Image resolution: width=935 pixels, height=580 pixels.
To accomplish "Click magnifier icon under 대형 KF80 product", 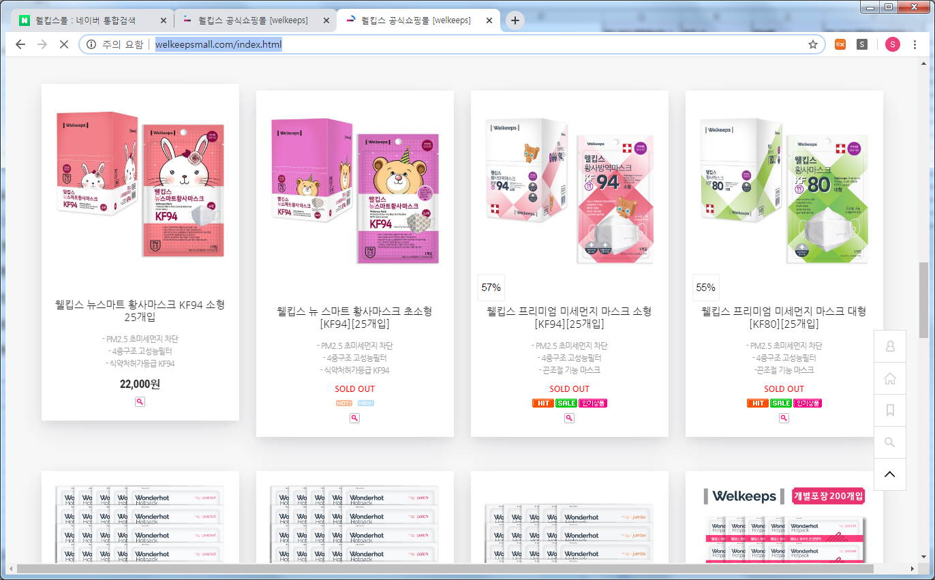I will pos(784,418).
